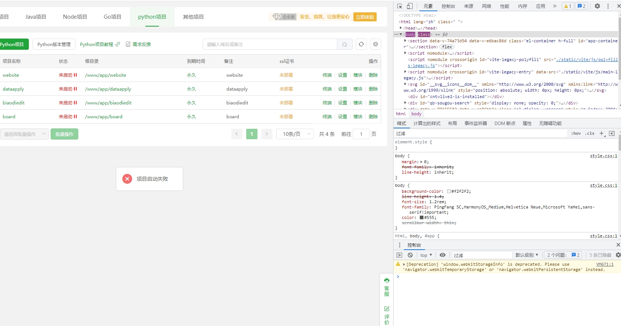Viewport: 621px width, 326px height.
Task: Open the evaluation feedback edit icon
Action: [x=387, y=309]
